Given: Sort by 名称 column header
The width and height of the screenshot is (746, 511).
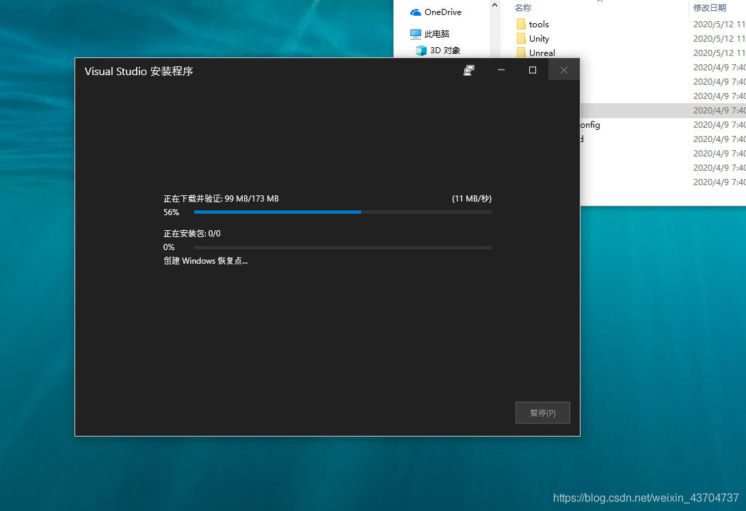Looking at the screenshot, I should coord(523,8).
